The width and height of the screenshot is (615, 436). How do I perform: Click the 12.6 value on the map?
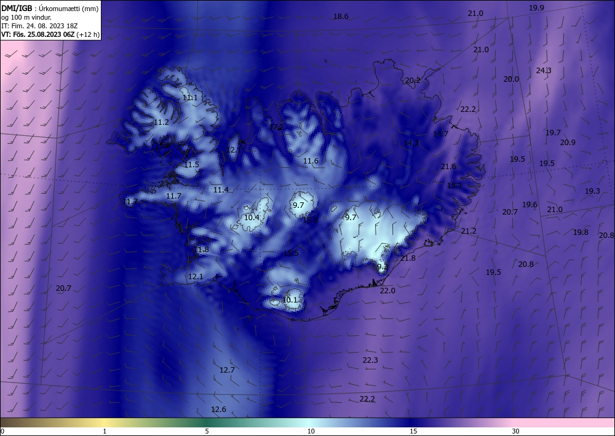[218, 410]
